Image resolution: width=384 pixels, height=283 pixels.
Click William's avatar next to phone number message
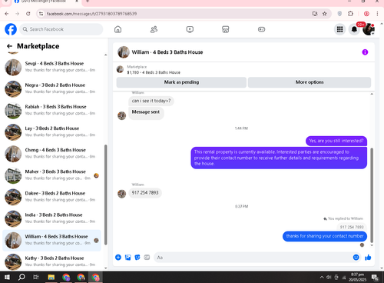121,194
